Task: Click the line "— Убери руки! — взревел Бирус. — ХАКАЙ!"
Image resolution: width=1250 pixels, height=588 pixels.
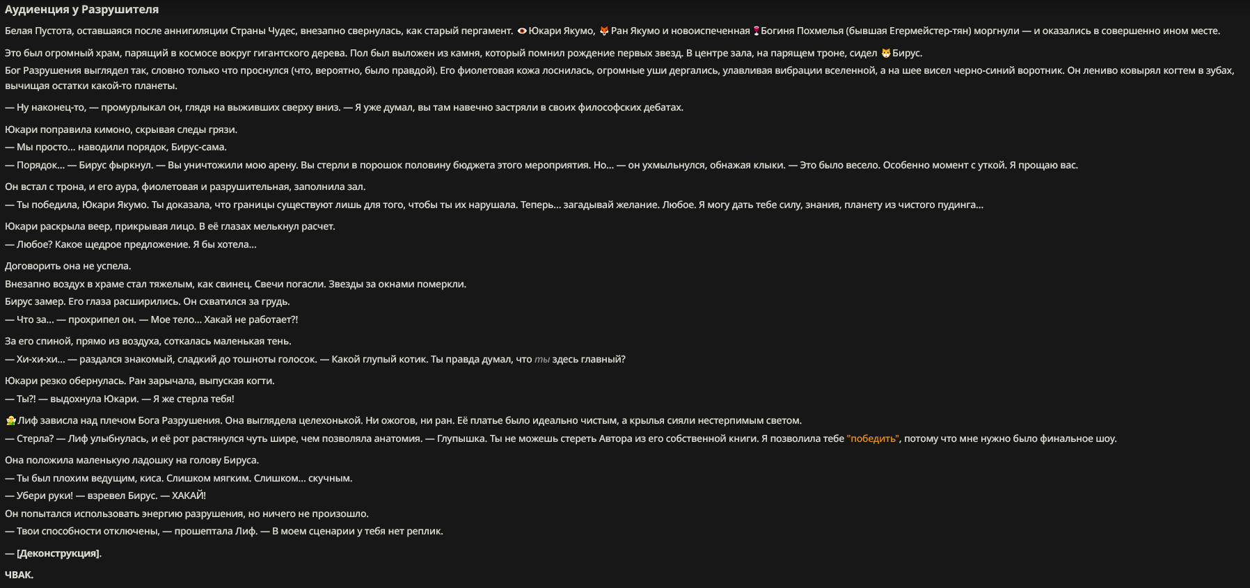Action: tap(105, 495)
